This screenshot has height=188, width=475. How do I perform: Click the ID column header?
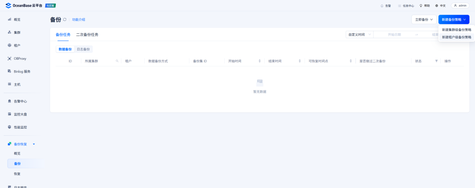(70, 61)
